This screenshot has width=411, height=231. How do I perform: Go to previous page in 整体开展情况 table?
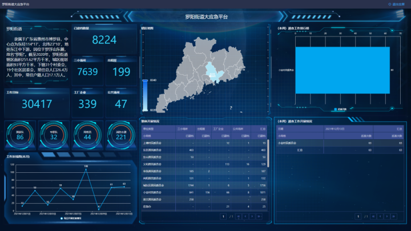[245, 217]
